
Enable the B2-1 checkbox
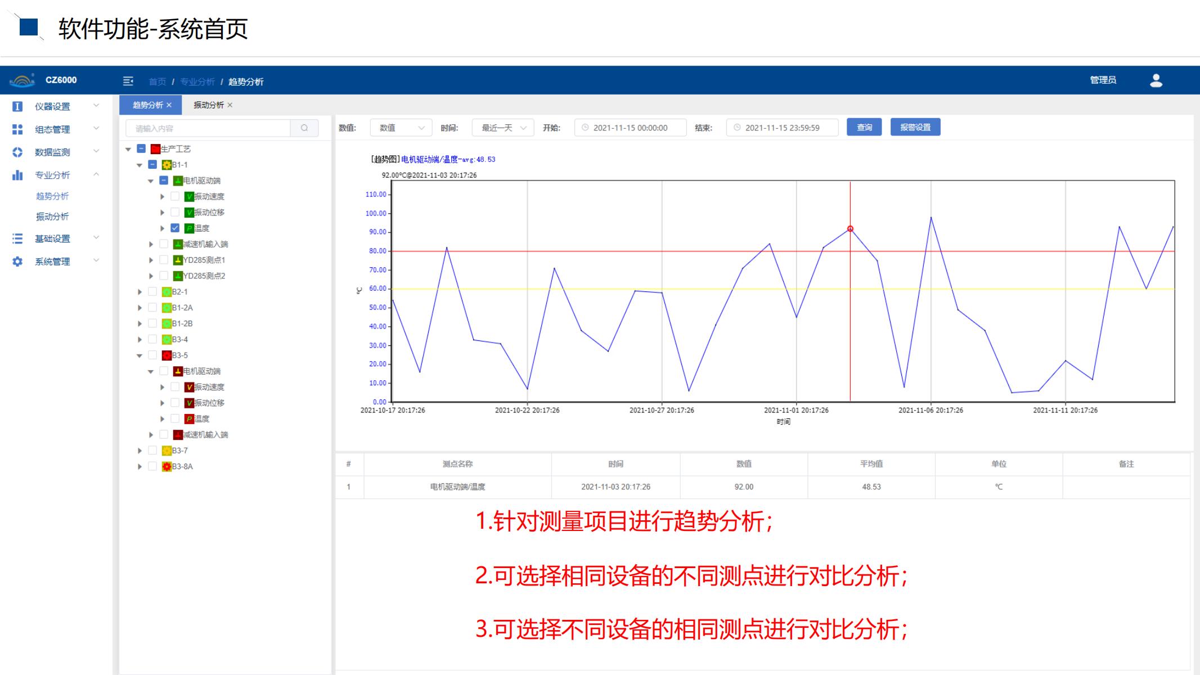click(152, 291)
